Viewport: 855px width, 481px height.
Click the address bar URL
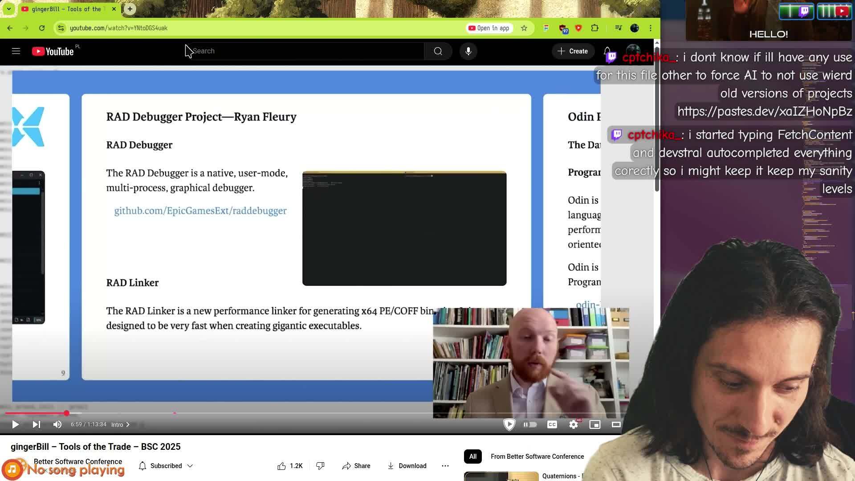(x=118, y=28)
